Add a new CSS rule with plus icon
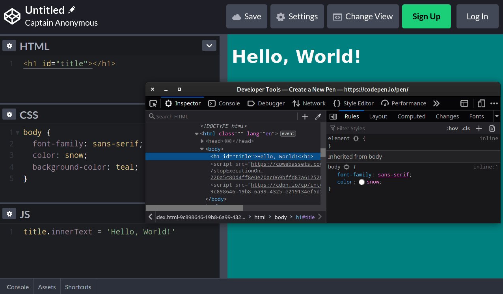 pyautogui.click(x=479, y=128)
